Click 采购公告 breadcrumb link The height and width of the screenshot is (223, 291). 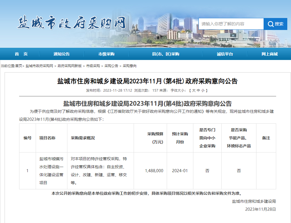point(111,66)
